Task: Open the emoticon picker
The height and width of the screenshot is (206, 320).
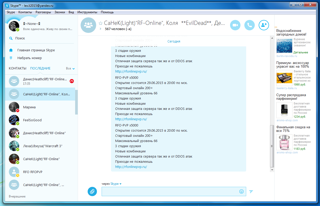Action: click(x=241, y=191)
